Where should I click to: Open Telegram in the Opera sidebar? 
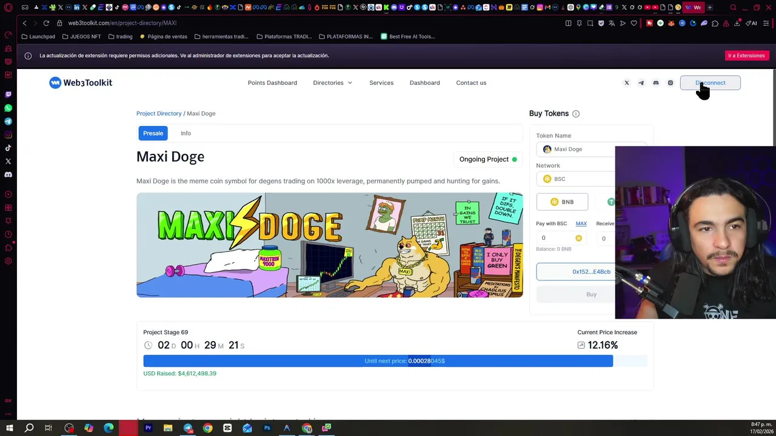(x=8, y=121)
